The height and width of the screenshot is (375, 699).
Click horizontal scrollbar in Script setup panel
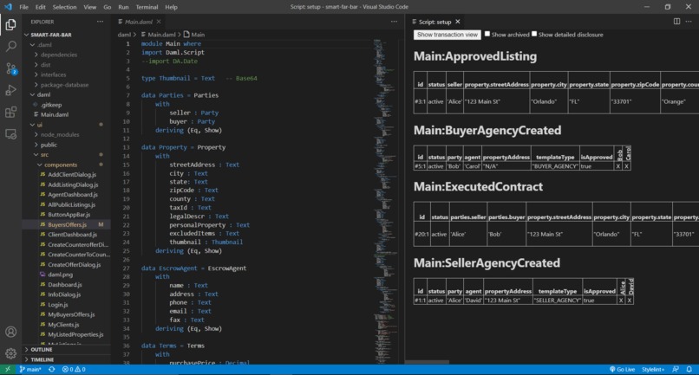428,362
